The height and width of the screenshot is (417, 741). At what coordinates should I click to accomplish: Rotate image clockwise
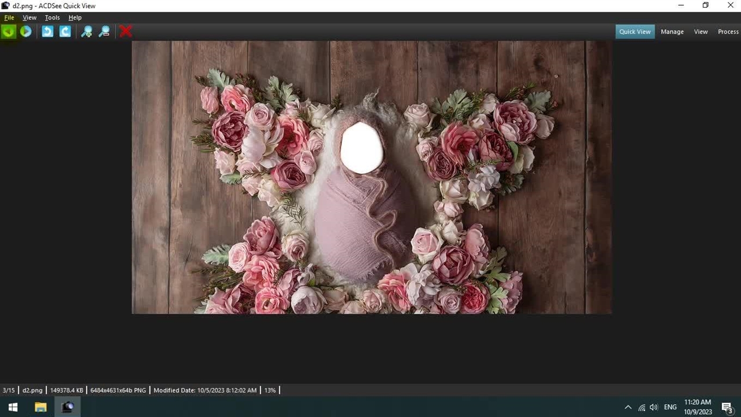(x=65, y=32)
